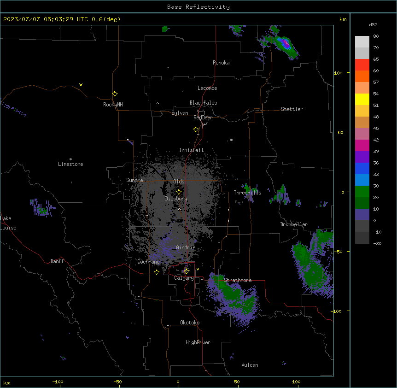Click the timestamp 2023/07/07 05:03:29 UTC

pyautogui.click(x=45, y=19)
